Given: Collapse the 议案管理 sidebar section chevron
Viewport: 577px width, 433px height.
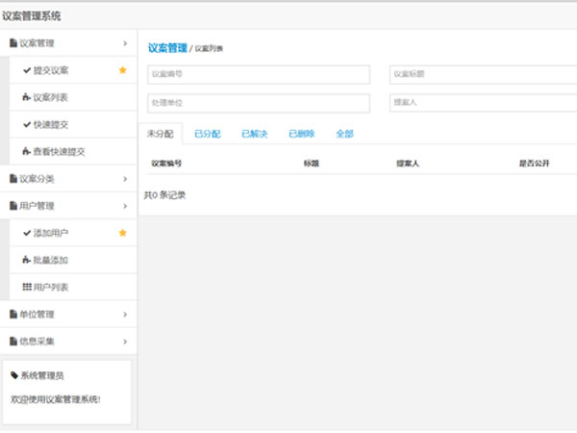Looking at the screenshot, I should coord(125,43).
